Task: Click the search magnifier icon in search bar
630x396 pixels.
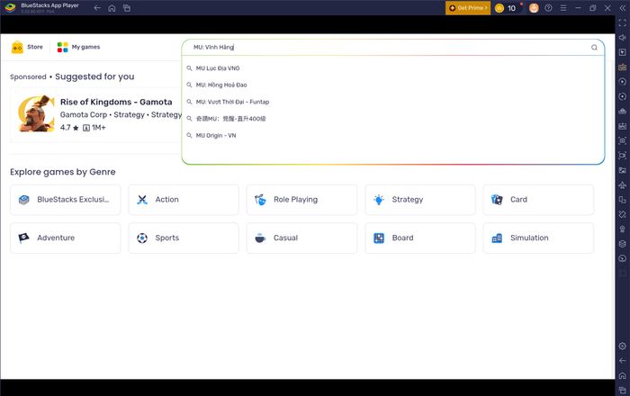Action: pos(594,48)
